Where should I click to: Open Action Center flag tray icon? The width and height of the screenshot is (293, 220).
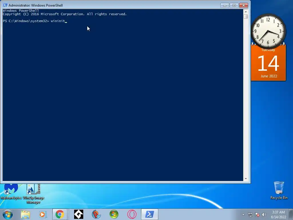[x=257, y=215]
